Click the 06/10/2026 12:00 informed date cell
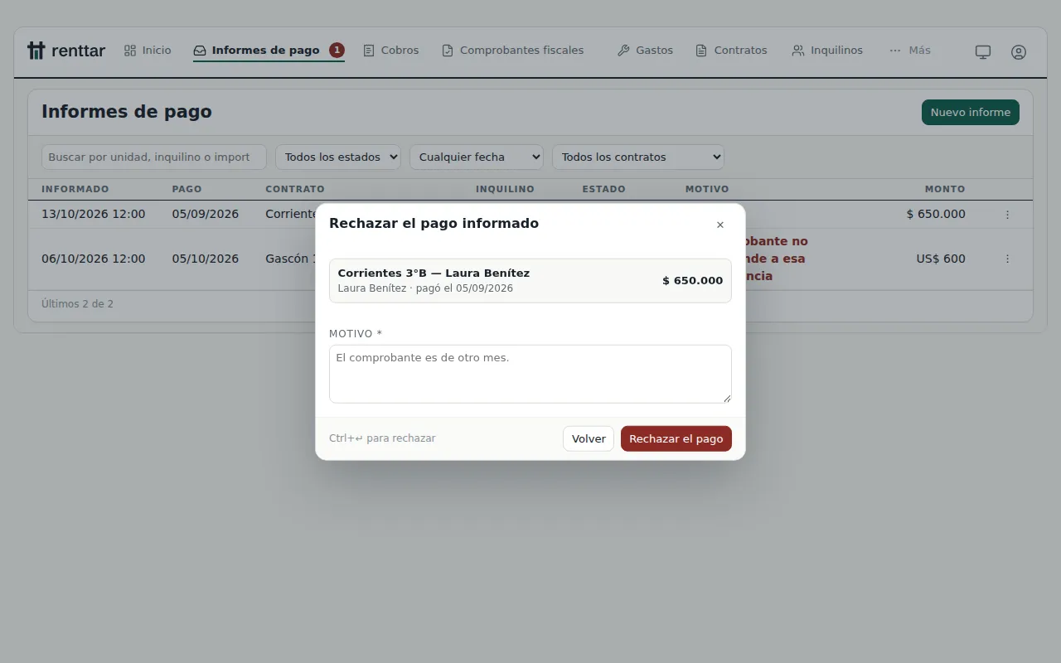1061x663 pixels. [94, 259]
